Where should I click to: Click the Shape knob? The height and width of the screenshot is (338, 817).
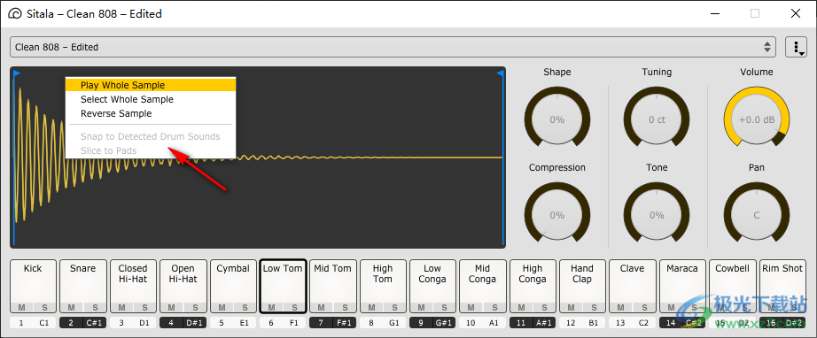point(557,119)
